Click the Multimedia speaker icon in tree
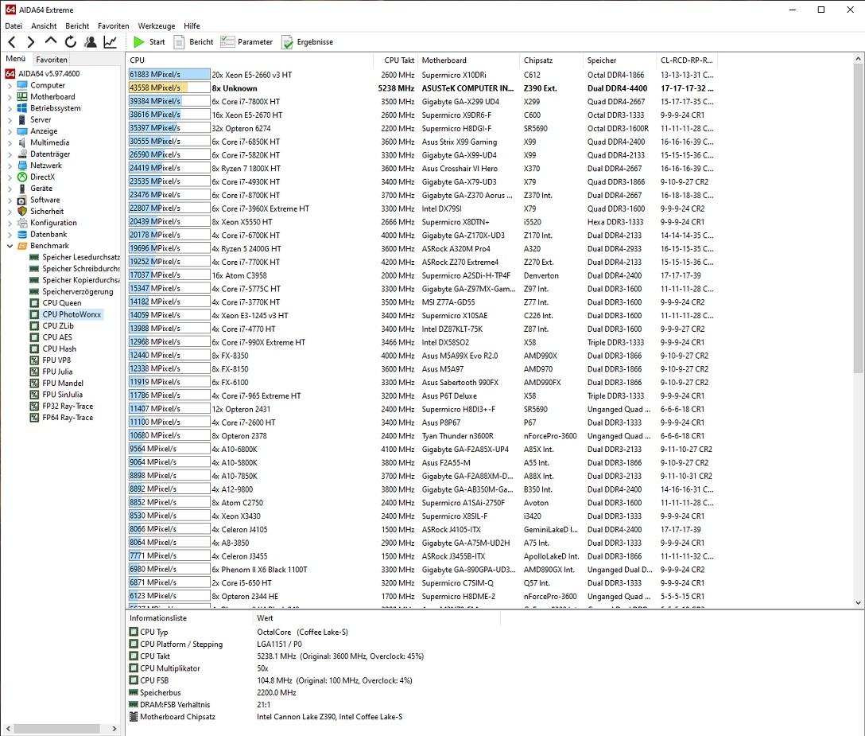 coord(22,142)
